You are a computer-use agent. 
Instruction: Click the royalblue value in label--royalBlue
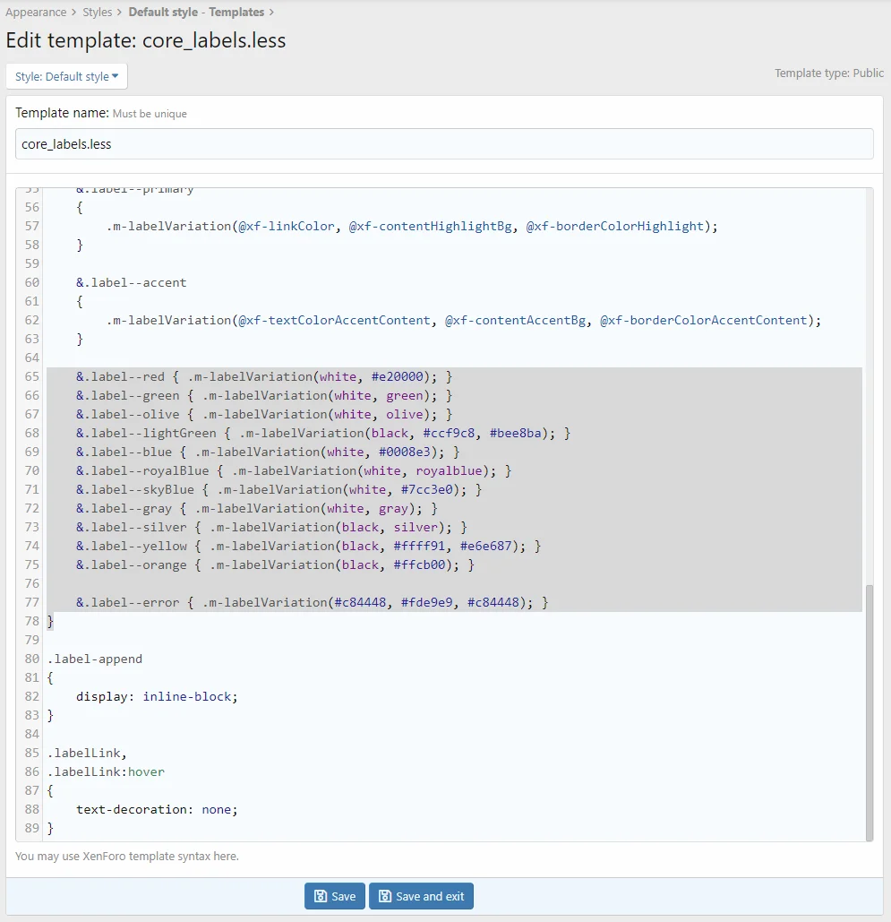point(450,470)
